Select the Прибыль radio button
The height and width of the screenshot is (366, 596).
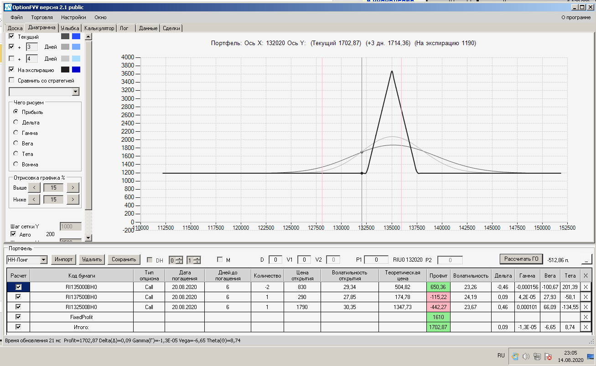click(16, 112)
